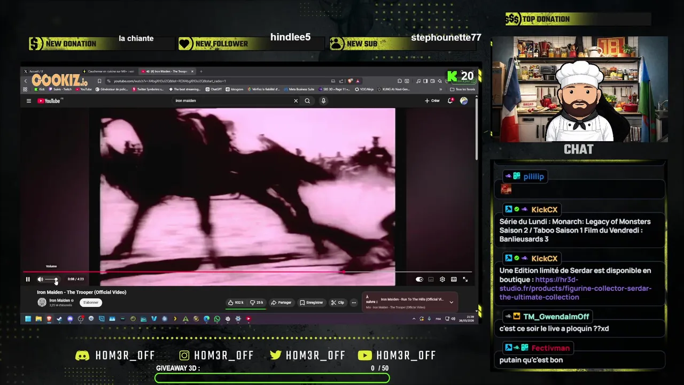Click the S'abonner subscribe button
This screenshot has width=684, height=385.
click(x=91, y=302)
